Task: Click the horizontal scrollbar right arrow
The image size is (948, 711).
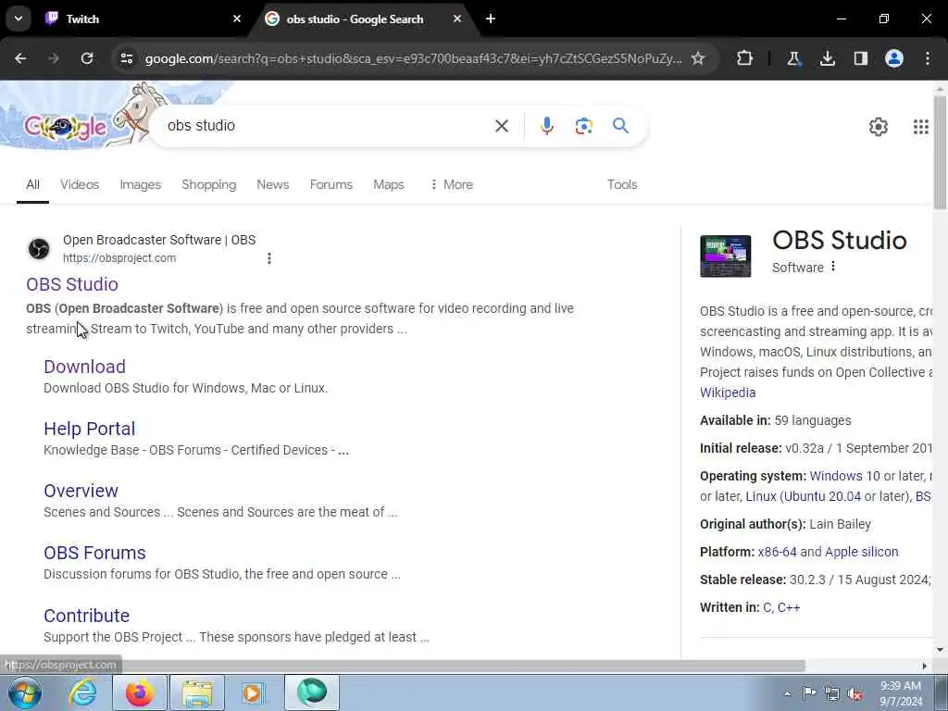Action: [924, 666]
